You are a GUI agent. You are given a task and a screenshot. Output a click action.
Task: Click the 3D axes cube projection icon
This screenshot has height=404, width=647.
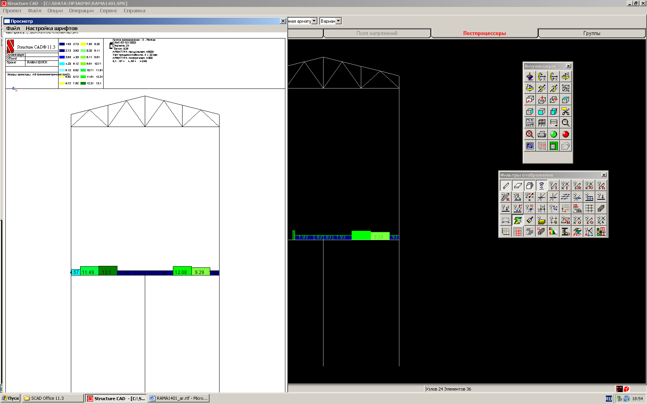566,88
